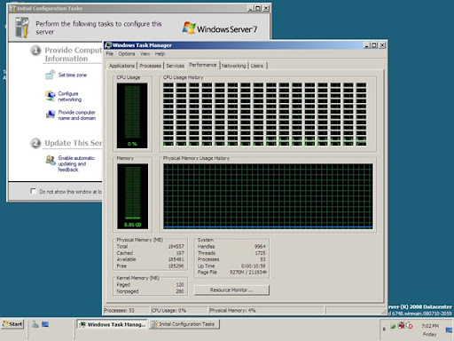Switch to the Services tab
The image size is (454, 341).
coord(175,66)
